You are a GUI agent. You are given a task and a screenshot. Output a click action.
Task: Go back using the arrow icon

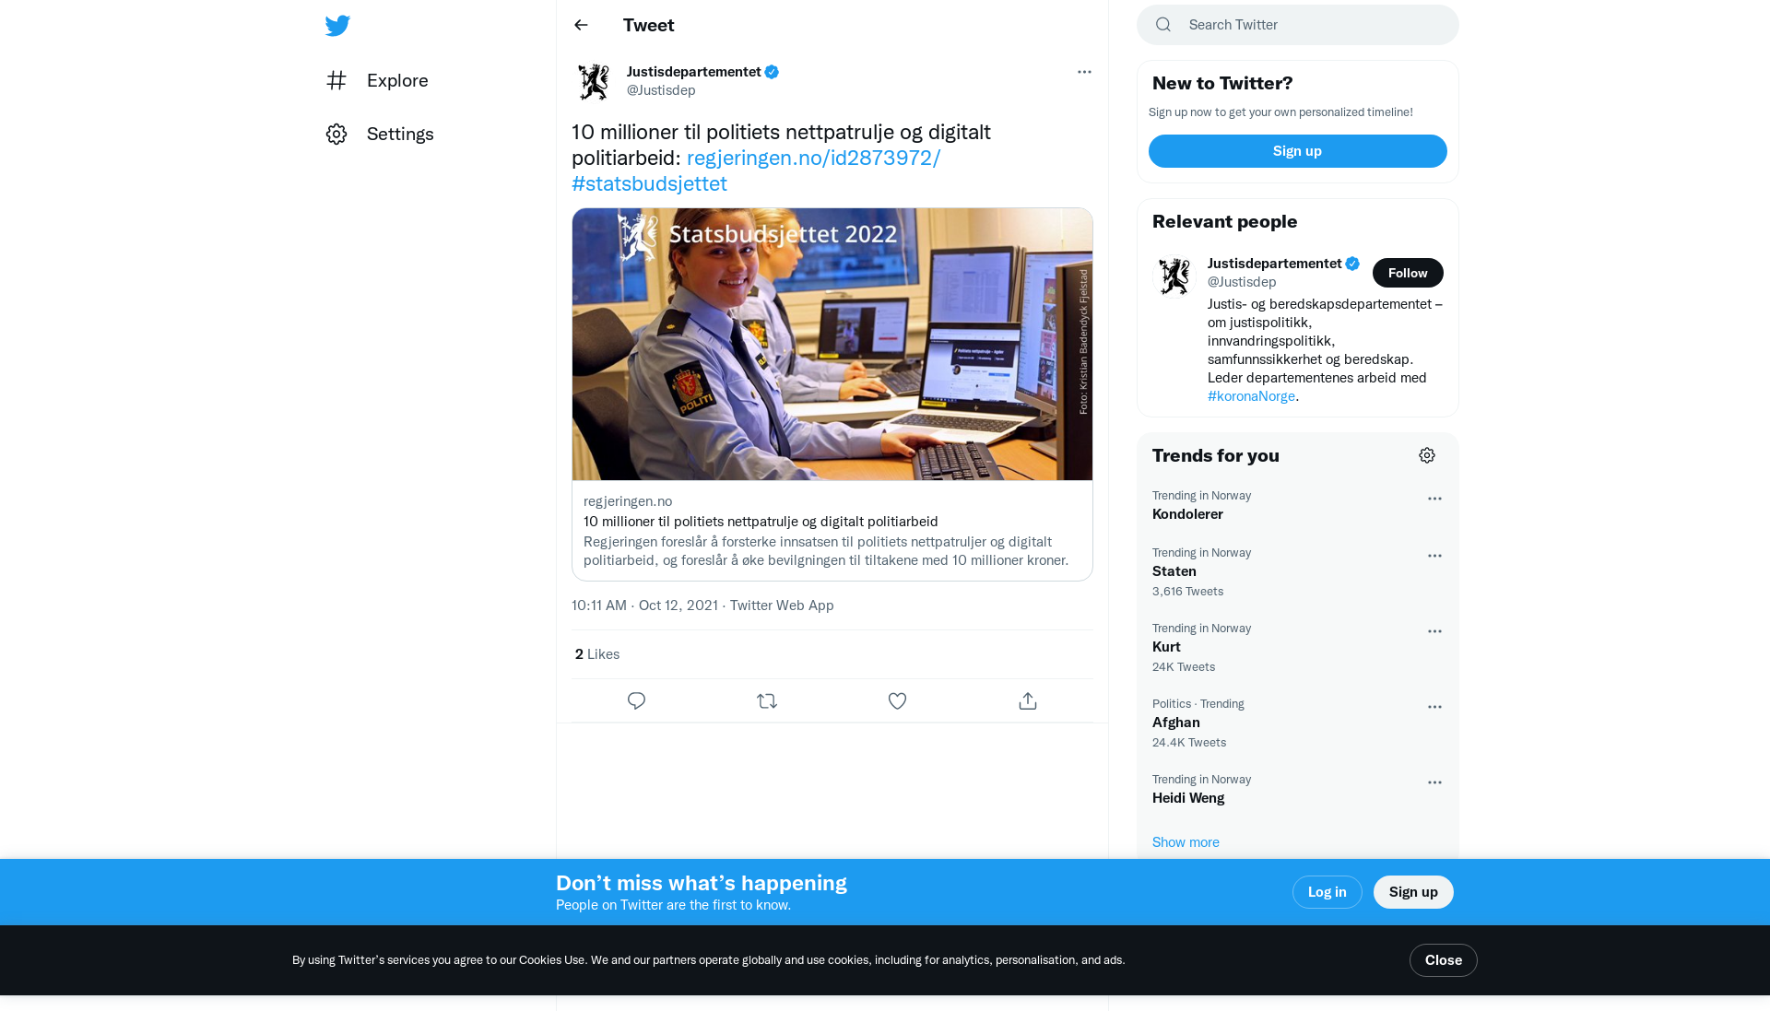coord(581,26)
